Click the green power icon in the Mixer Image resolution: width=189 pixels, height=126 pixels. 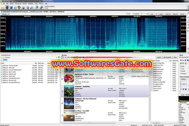click(x=181, y=63)
